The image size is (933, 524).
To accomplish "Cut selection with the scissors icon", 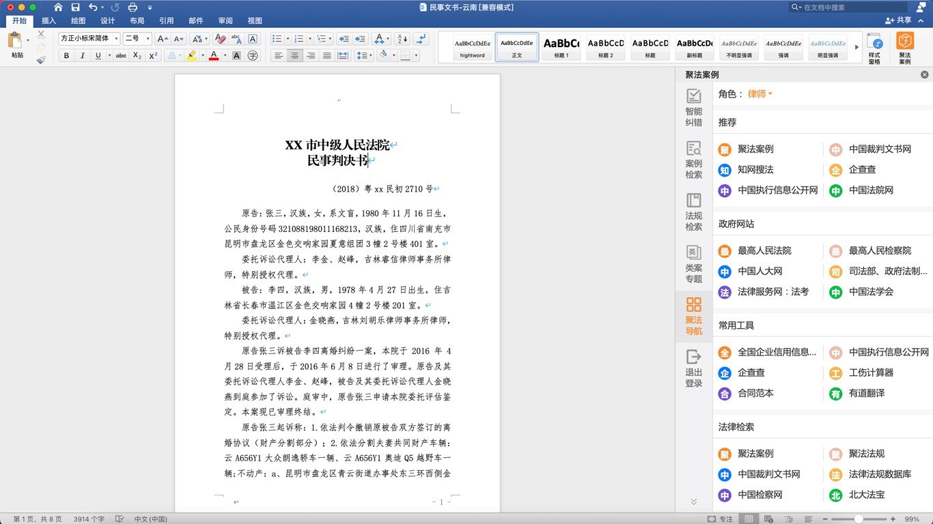I will (x=41, y=34).
